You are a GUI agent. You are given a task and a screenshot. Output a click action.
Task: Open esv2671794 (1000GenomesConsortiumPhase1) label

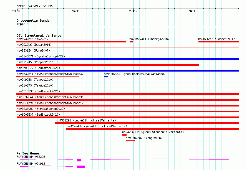pos(50,103)
